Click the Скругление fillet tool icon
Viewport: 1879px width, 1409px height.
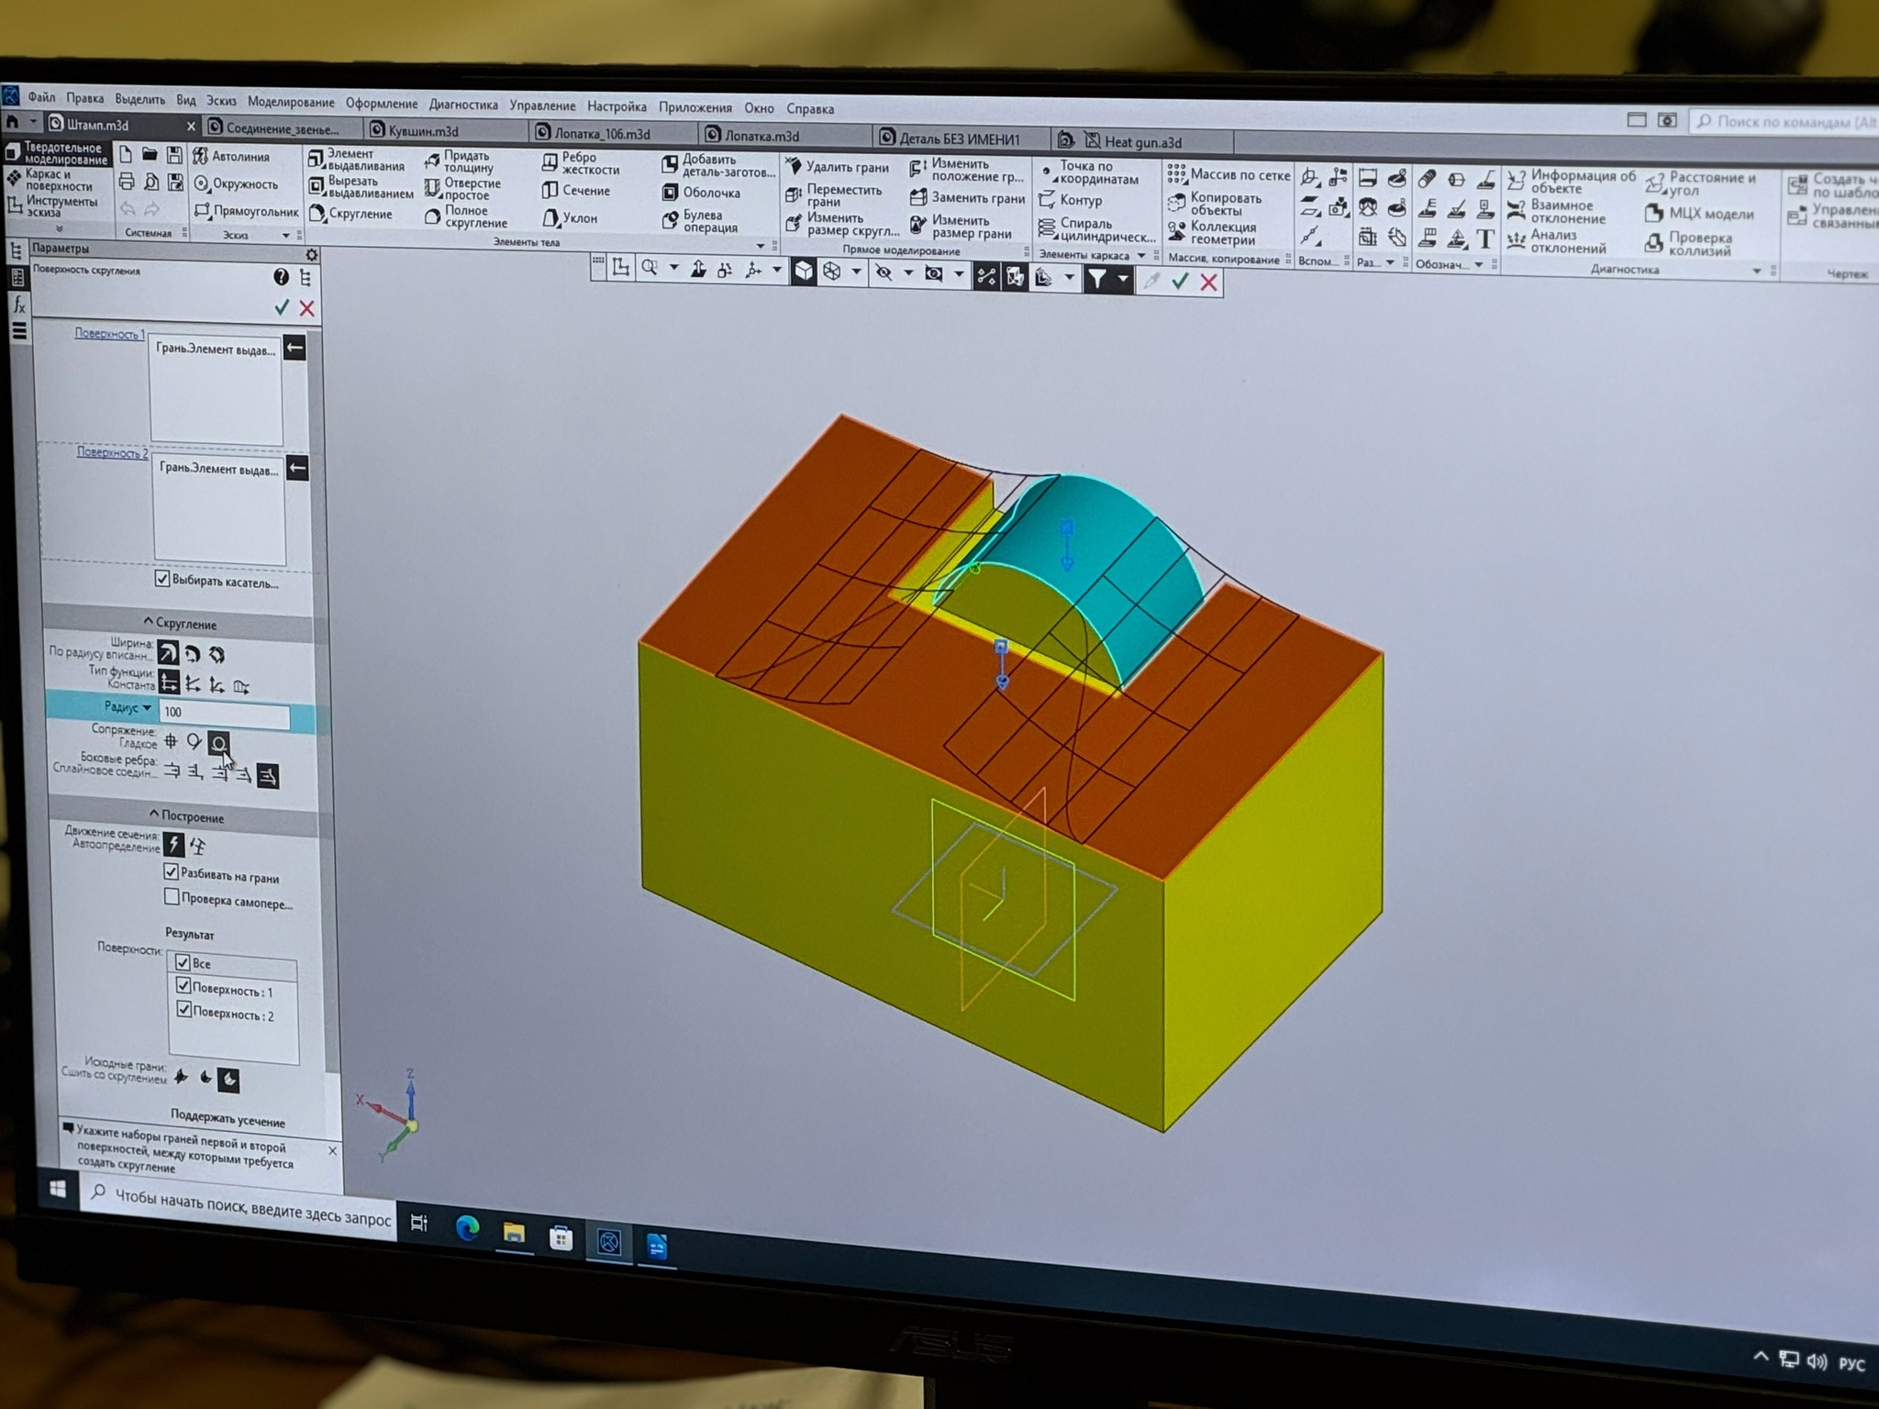point(317,214)
